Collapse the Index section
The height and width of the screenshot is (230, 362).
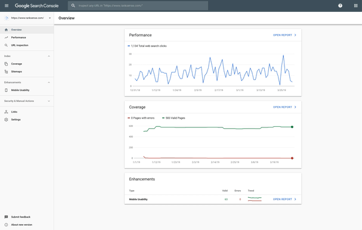[x=49, y=56]
